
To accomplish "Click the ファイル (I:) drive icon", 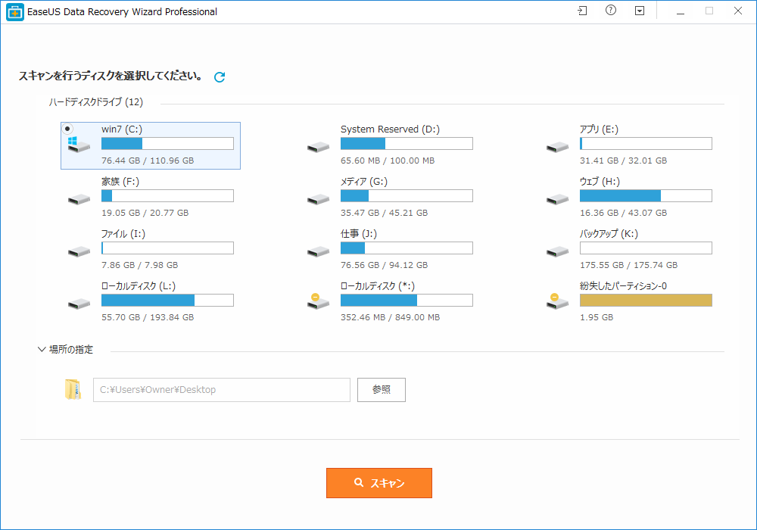I will click(x=79, y=251).
